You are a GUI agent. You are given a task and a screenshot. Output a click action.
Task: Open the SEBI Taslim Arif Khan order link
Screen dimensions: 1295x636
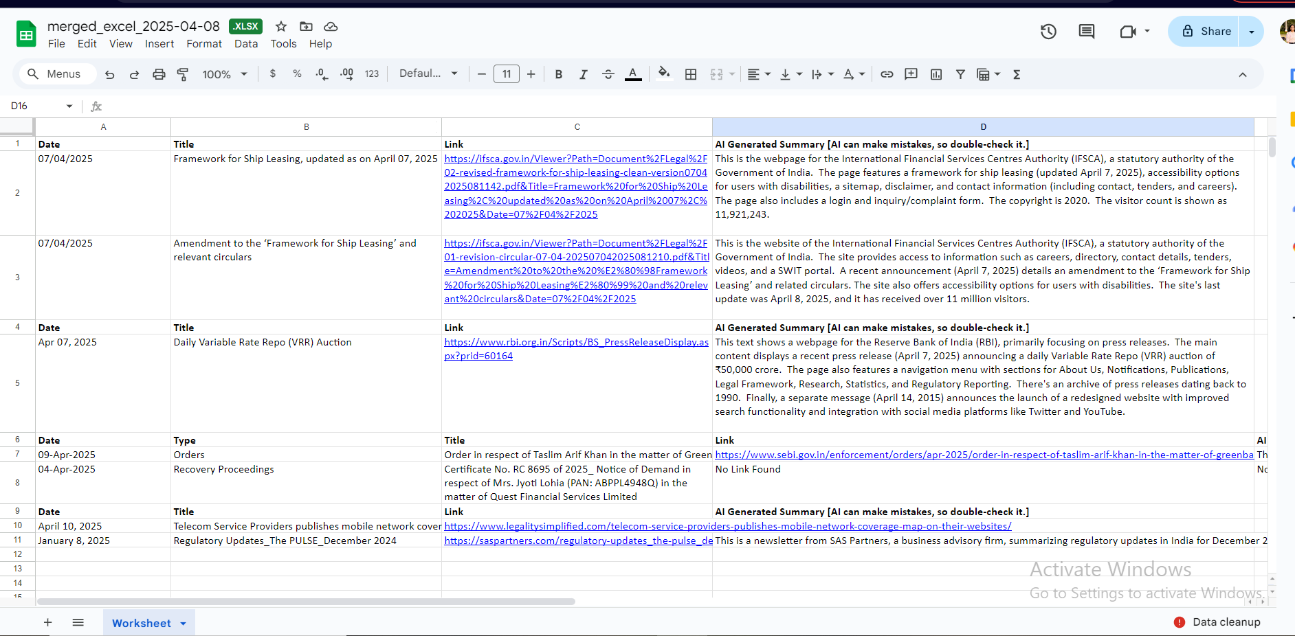(984, 455)
